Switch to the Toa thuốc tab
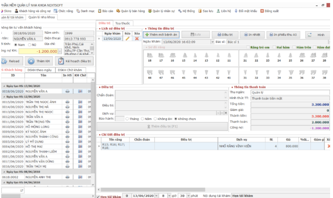Viewport: 333px width, 198px height. tap(123, 23)
